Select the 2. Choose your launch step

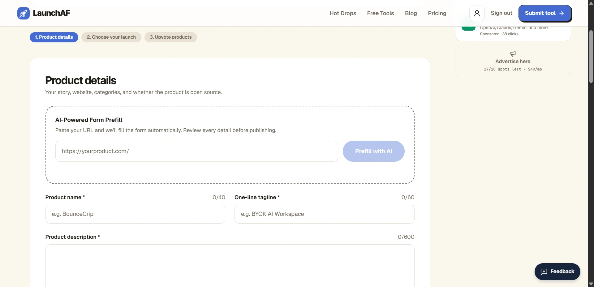(111, 37)
